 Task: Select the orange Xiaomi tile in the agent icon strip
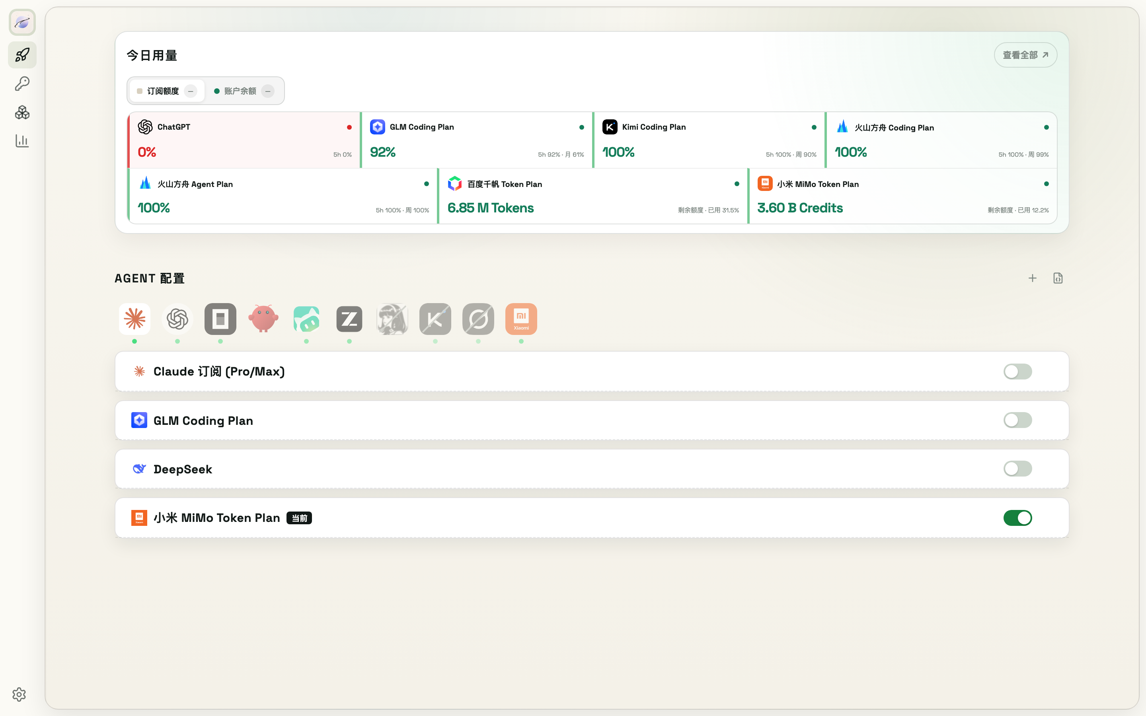(521, 319)
